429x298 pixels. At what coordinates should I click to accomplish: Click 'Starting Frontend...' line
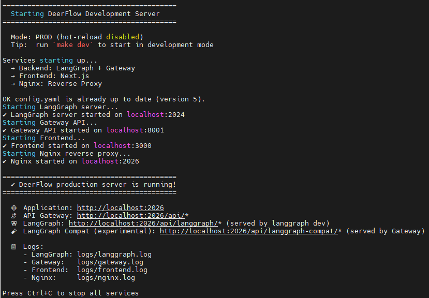coord(43,138)
